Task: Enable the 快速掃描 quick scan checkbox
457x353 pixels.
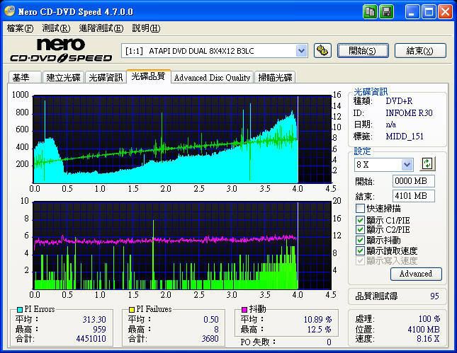Action: pyautogui.click(x=361, y=209)
